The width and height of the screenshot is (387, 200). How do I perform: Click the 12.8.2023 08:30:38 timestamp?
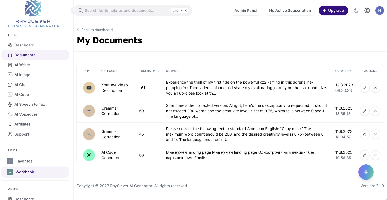(344, 88)
